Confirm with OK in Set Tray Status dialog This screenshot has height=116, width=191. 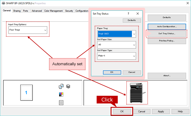[x=112, y=72]
